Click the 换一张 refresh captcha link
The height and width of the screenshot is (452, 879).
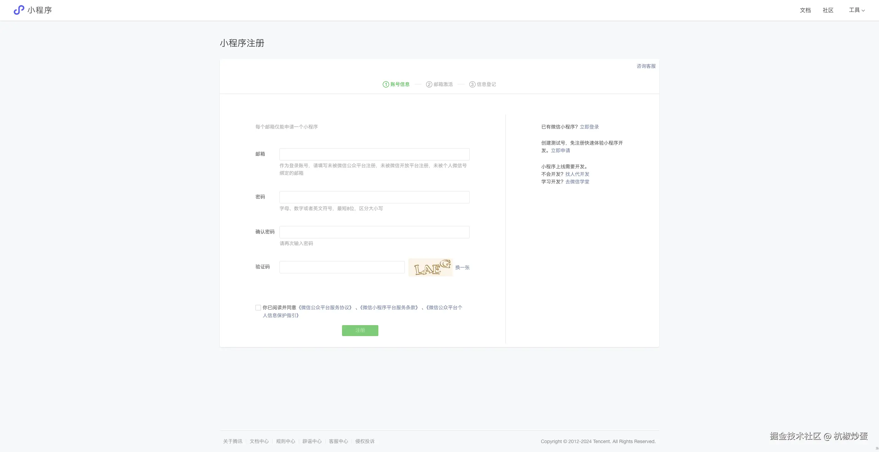pyautogui.click(x=462, y=267)
